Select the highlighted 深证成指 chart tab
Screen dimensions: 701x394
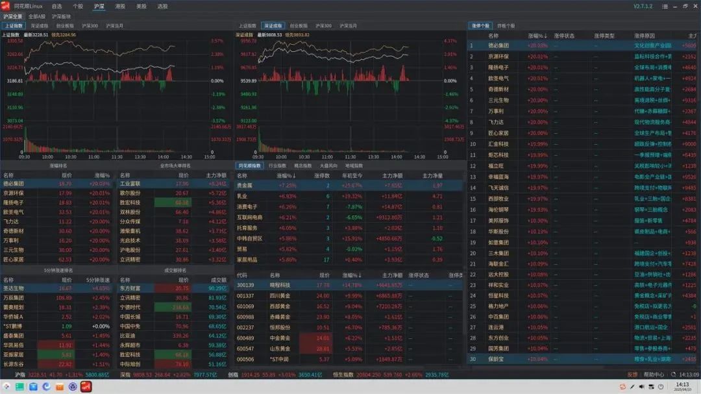coord(273,26)
